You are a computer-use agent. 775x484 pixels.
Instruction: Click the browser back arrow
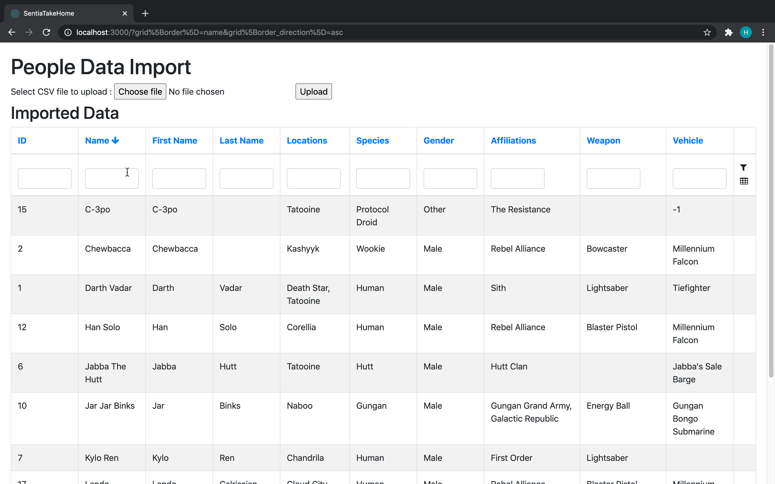pyautogui.click(x=12, y=32)
